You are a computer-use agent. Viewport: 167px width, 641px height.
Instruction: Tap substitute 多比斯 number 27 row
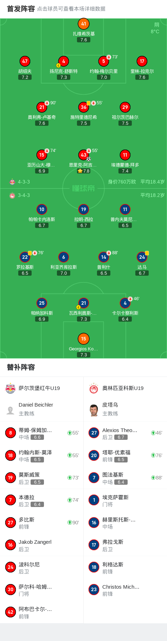coord(42,523)
